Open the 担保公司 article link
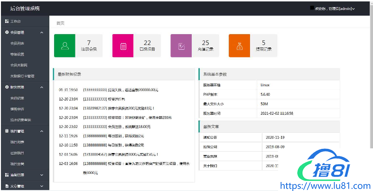Image resolution: width=373 pixels, height=191 pixels. 211,146
